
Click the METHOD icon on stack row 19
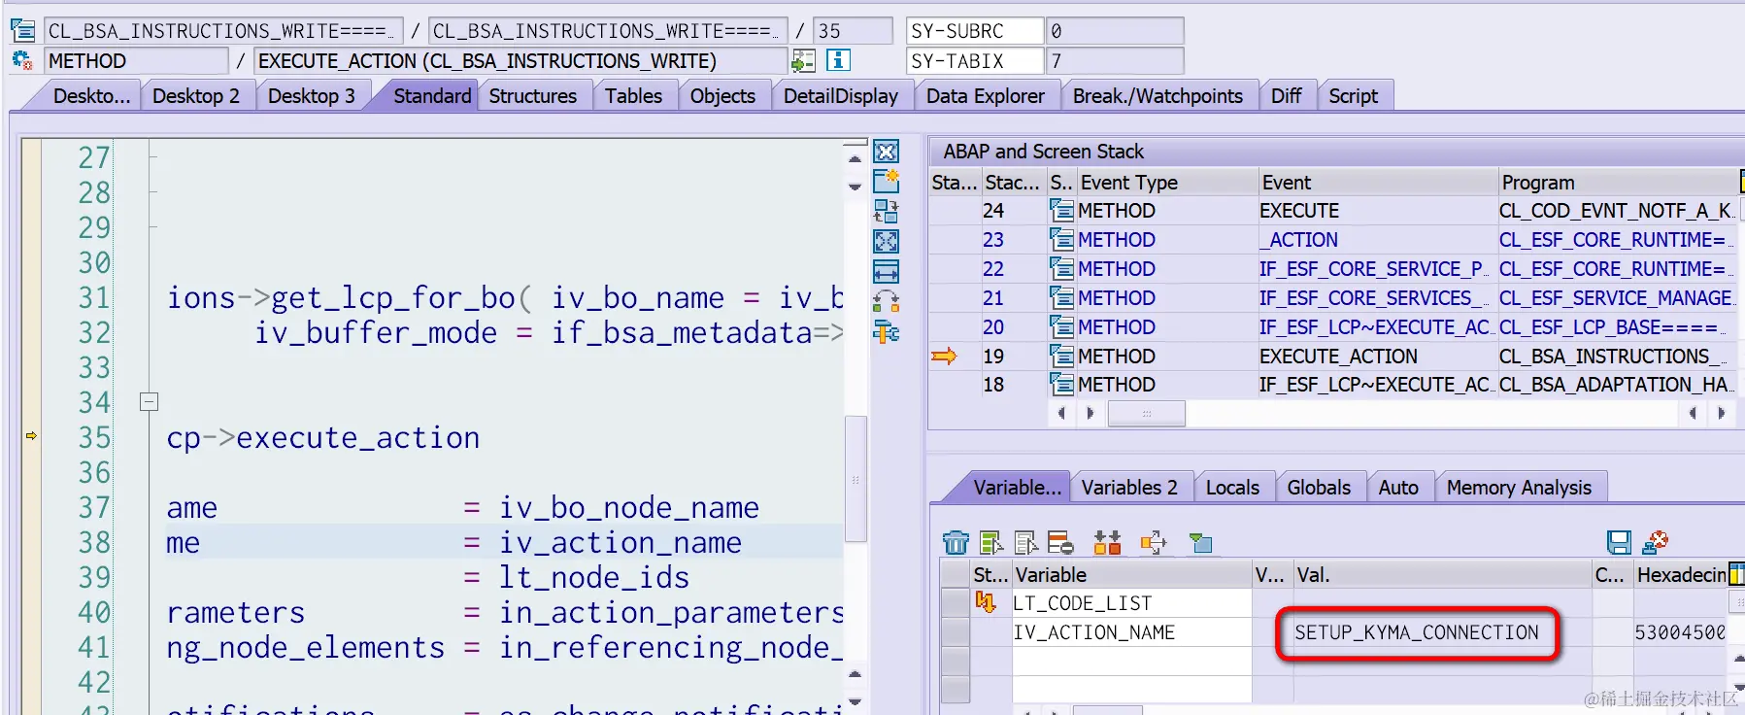pyautogui.click(x=1061, y=356)
